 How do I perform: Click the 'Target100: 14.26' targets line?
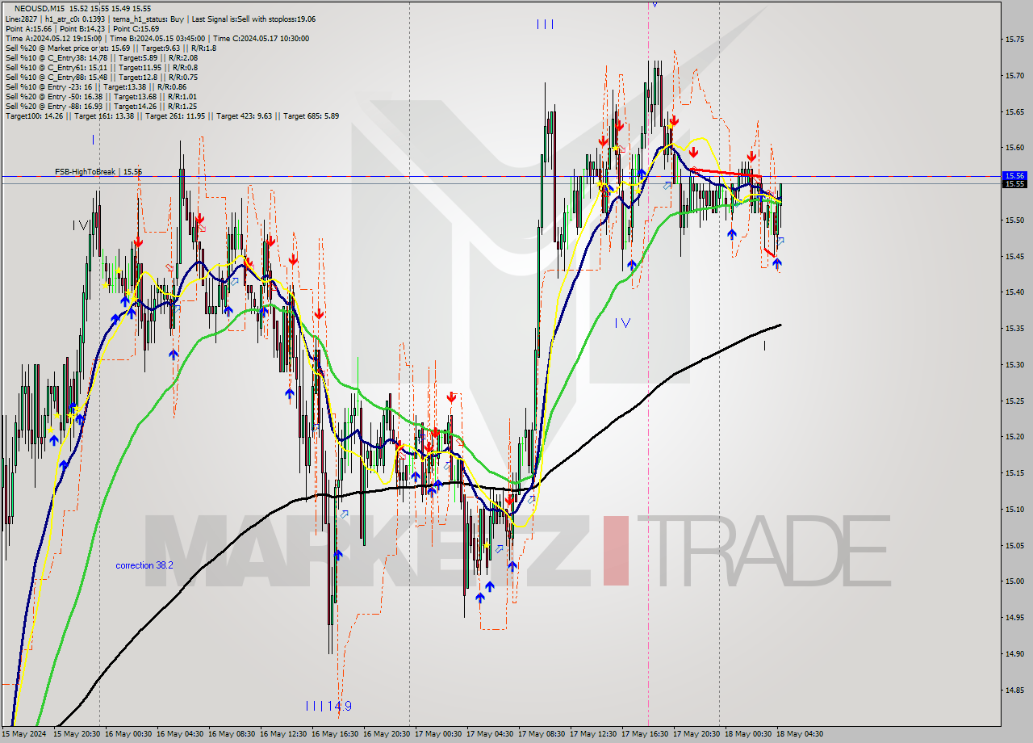pyautogui.click(x=172, y=115)
